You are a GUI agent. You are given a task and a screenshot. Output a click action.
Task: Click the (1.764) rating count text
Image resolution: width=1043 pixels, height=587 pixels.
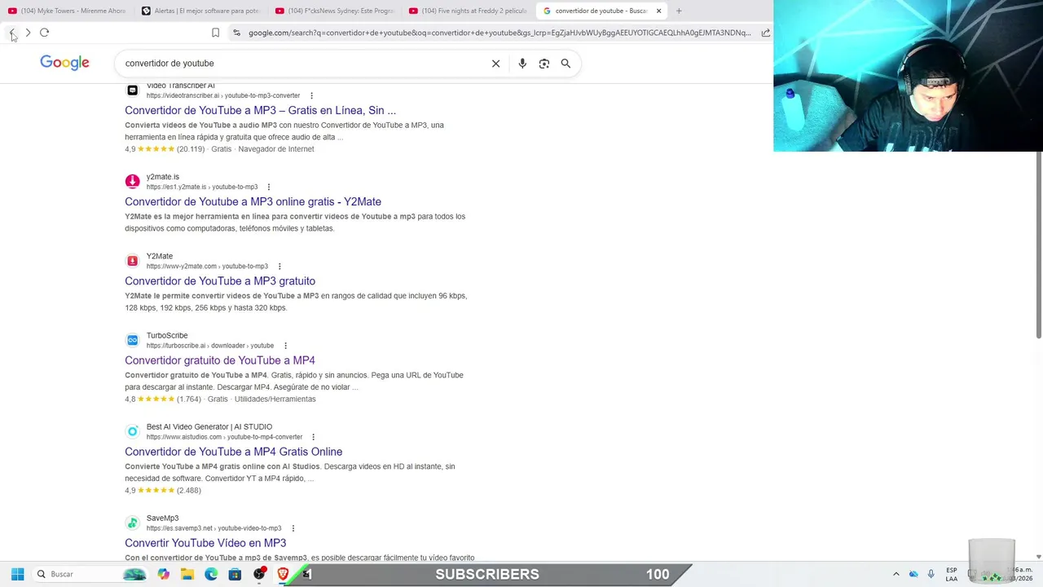pos(189,399)
